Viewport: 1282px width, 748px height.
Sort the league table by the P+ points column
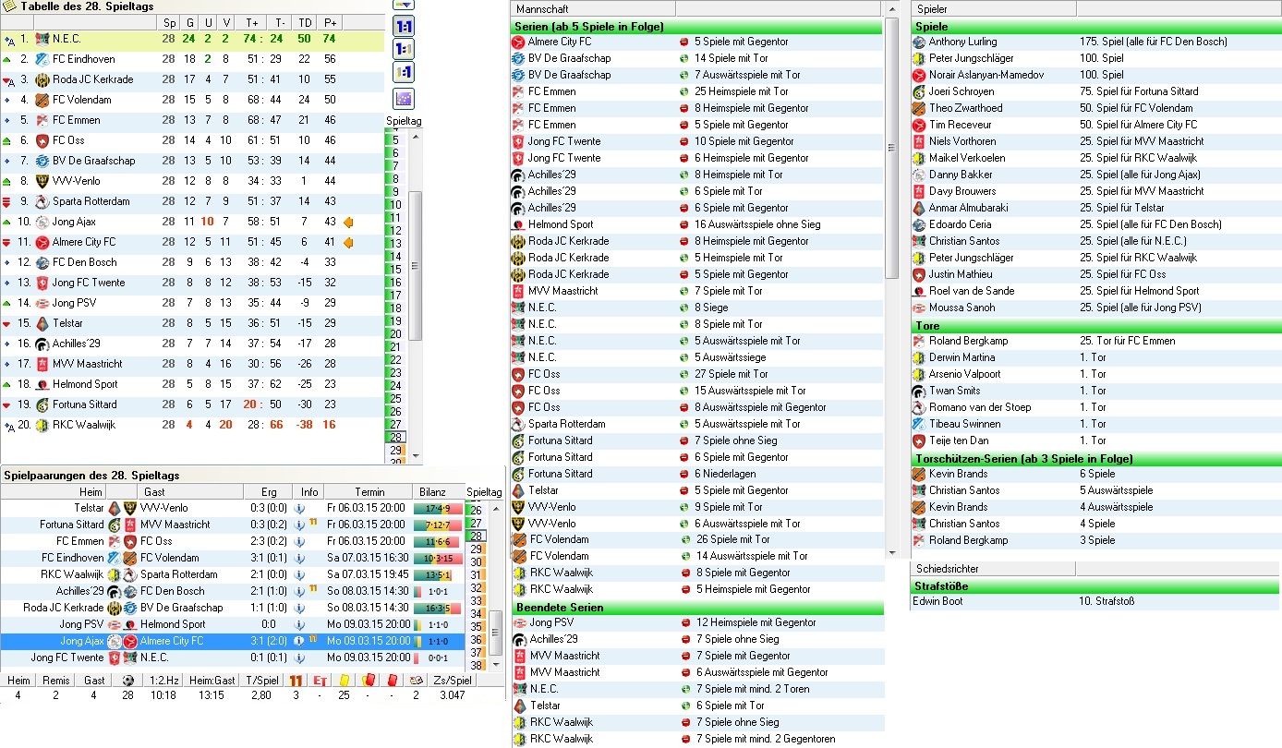click(x=329, y=23)
